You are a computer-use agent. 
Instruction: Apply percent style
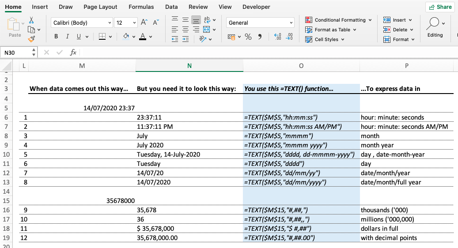click(248, 37)
